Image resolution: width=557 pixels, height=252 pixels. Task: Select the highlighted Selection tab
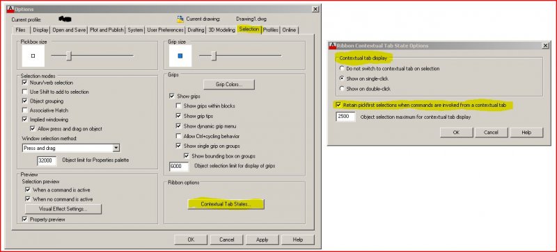tap(249, 29)
